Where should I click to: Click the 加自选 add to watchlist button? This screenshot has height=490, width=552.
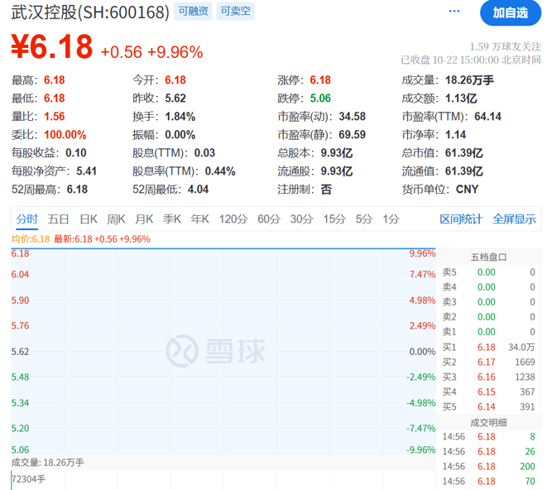[510, 12]
